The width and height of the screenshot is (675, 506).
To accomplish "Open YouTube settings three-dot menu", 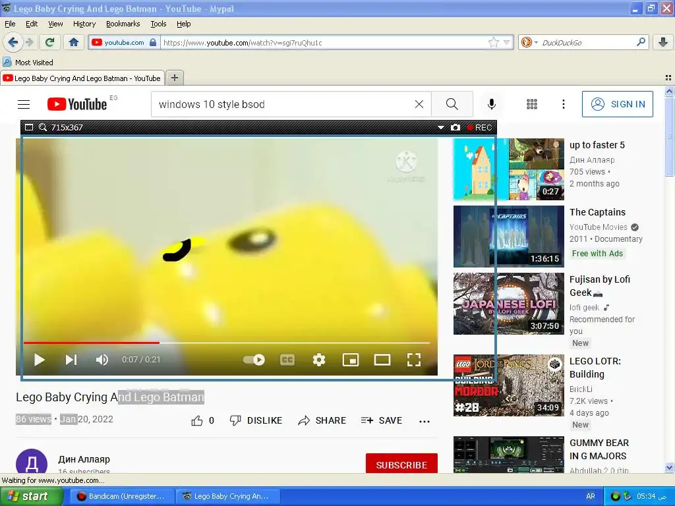I will click(563, 104).
